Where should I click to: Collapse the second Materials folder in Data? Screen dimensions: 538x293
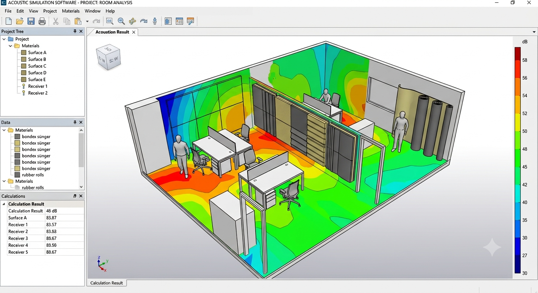[x=4, y=181]
